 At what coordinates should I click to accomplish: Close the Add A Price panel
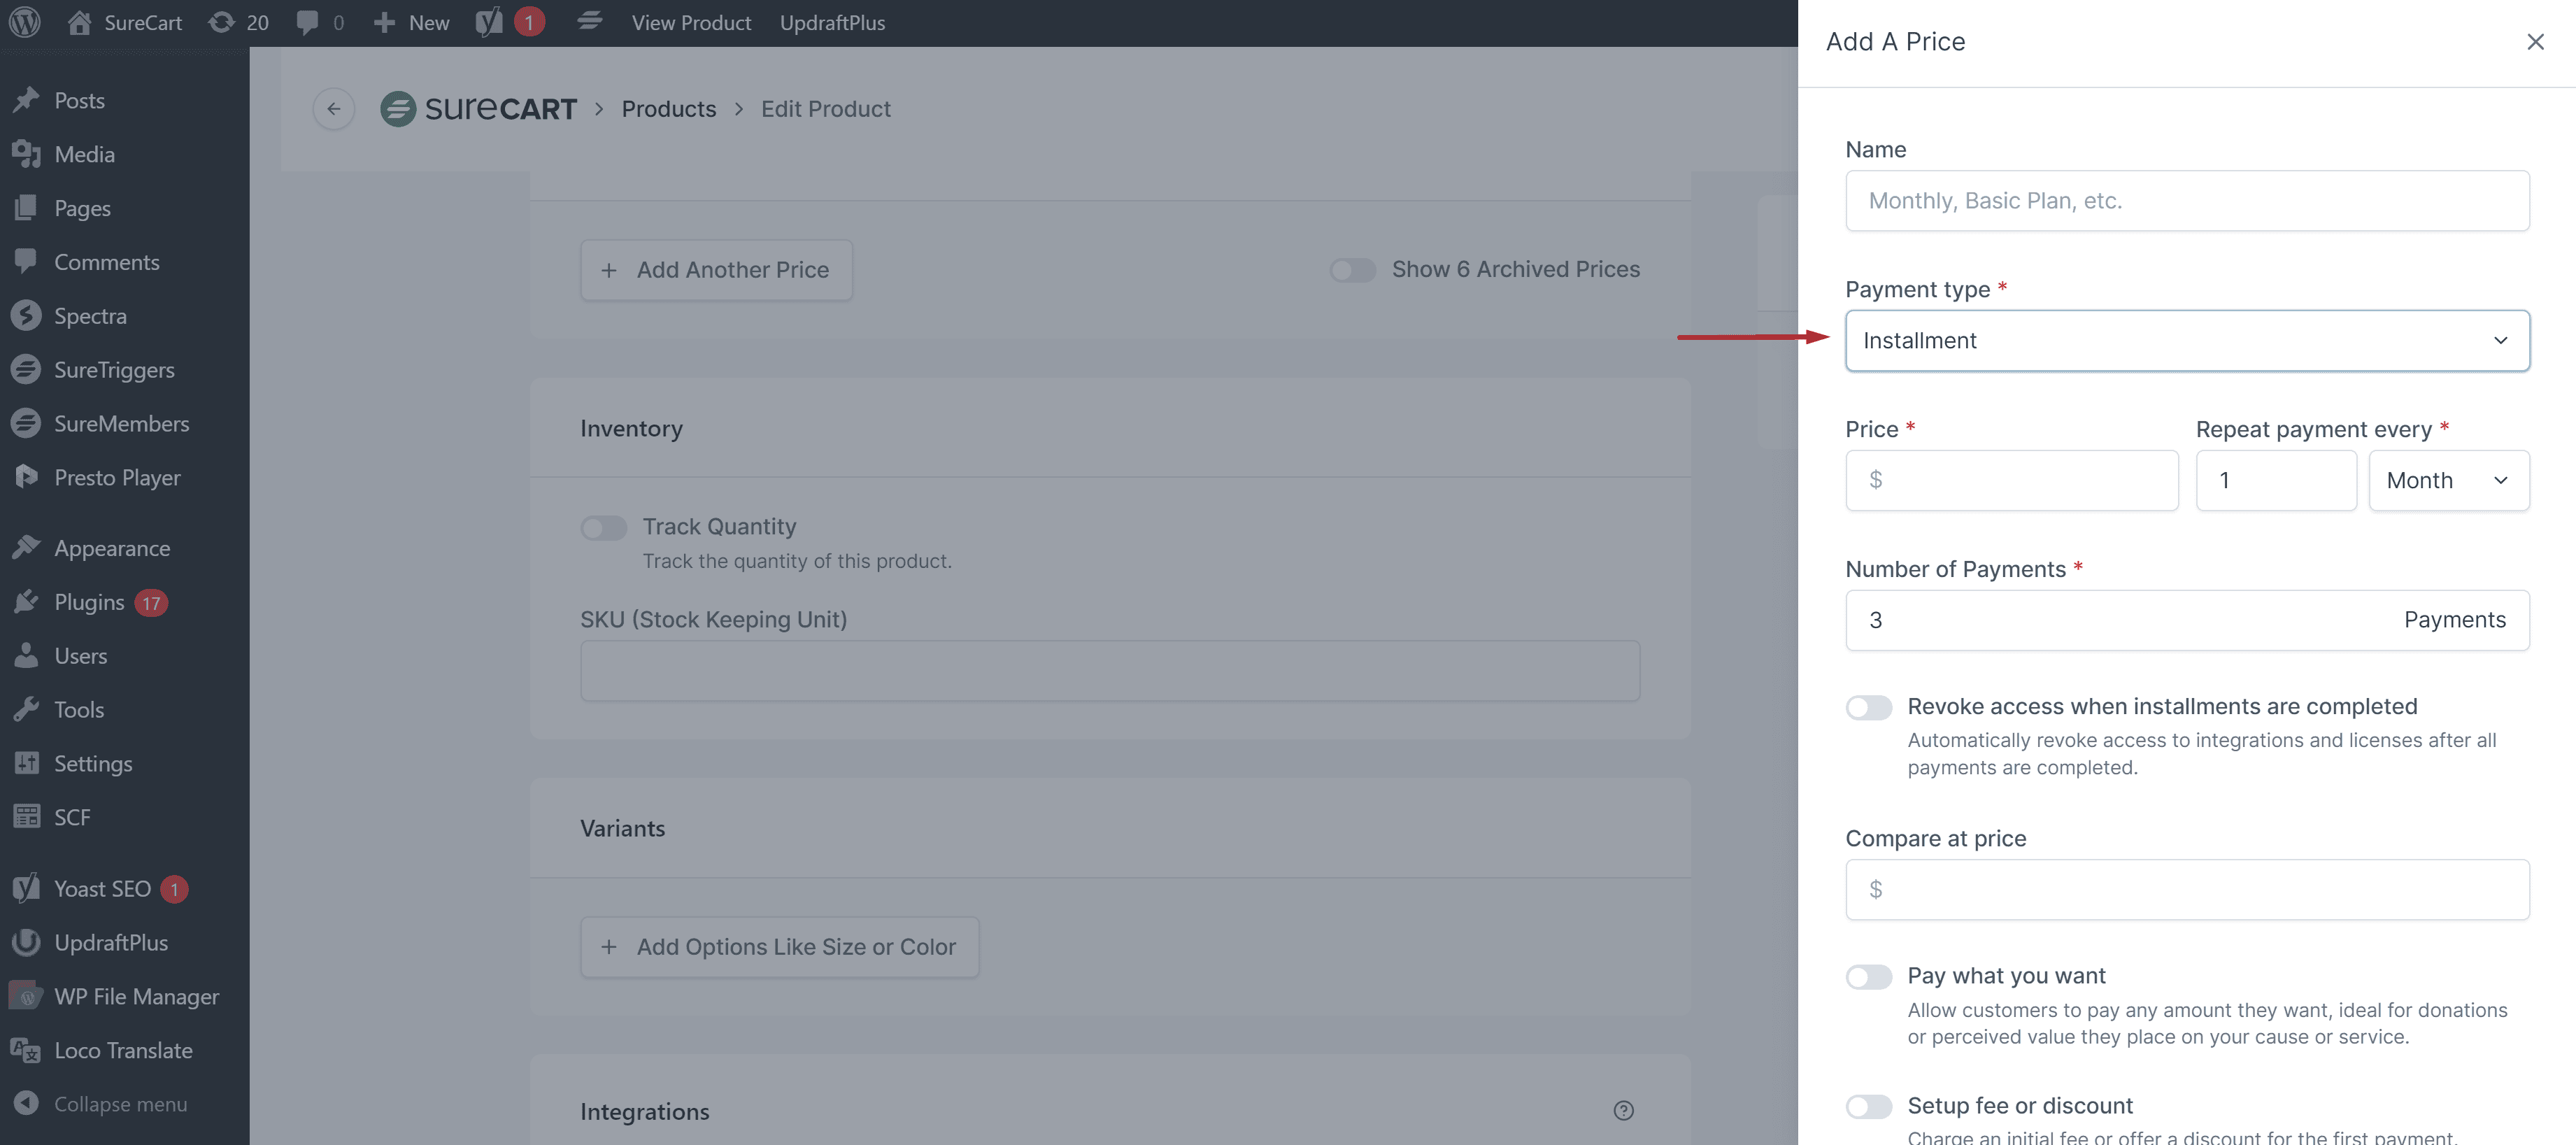pyautogui.click(x=2535, y=42)
